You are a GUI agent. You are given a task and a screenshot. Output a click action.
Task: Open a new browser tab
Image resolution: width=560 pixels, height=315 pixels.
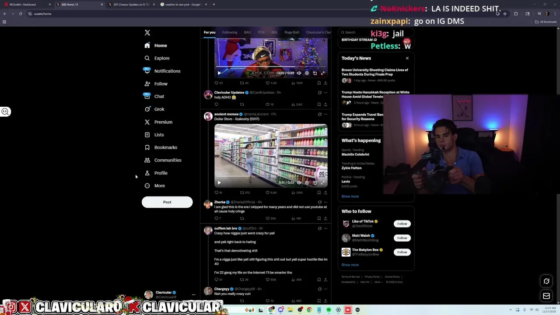tap(214, 4)
